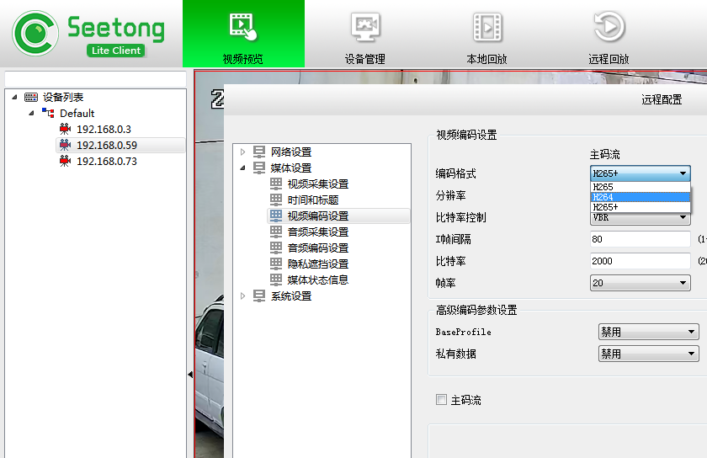Click the I帧间隔 field showing 80

(641, 239)
